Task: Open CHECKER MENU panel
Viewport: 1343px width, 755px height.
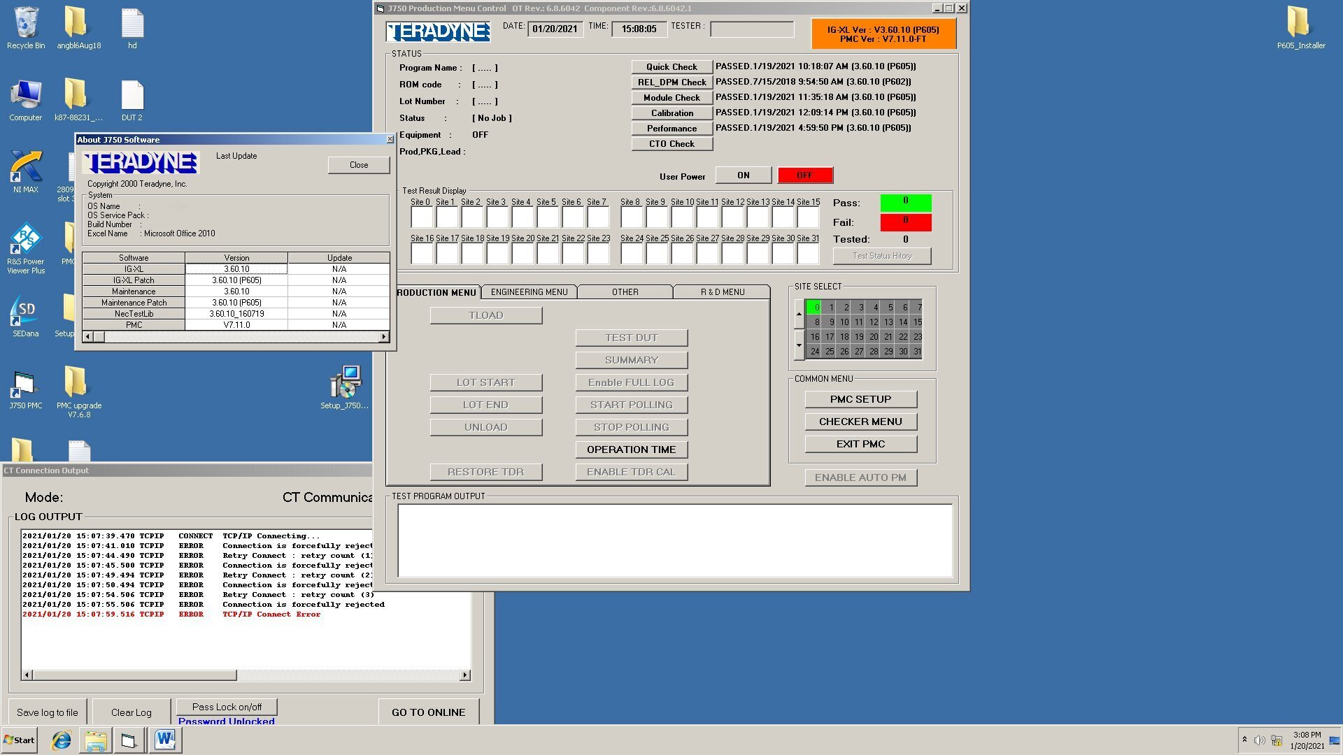Action: (860, 422)
